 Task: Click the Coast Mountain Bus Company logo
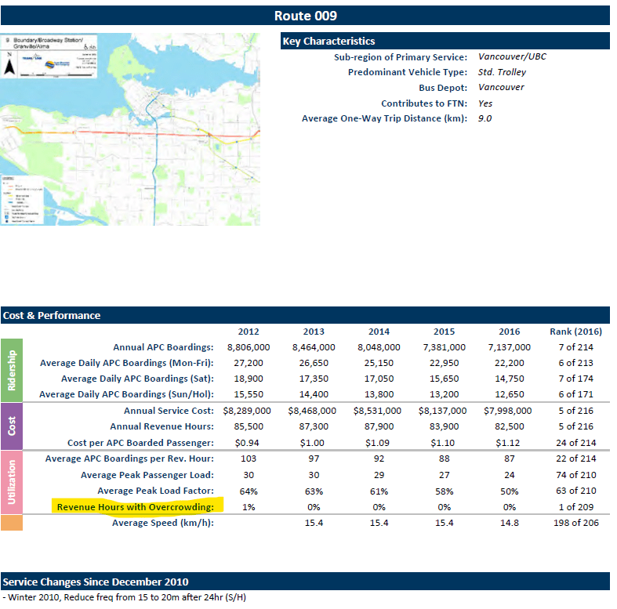click(x=52, y=66)
